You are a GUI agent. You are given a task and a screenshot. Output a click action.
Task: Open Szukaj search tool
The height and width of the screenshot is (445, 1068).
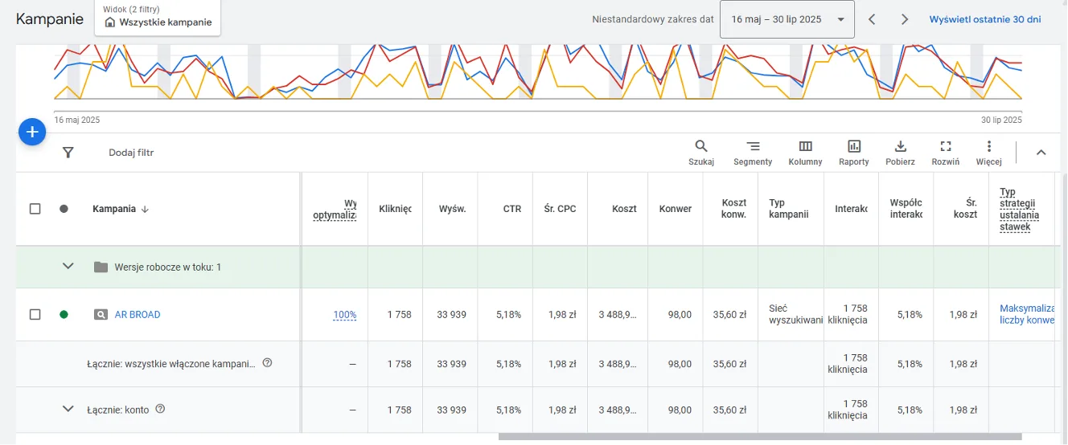pyautogui.click(x=701, y=152)
